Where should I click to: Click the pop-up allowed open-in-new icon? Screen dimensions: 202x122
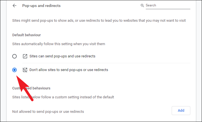25,56
